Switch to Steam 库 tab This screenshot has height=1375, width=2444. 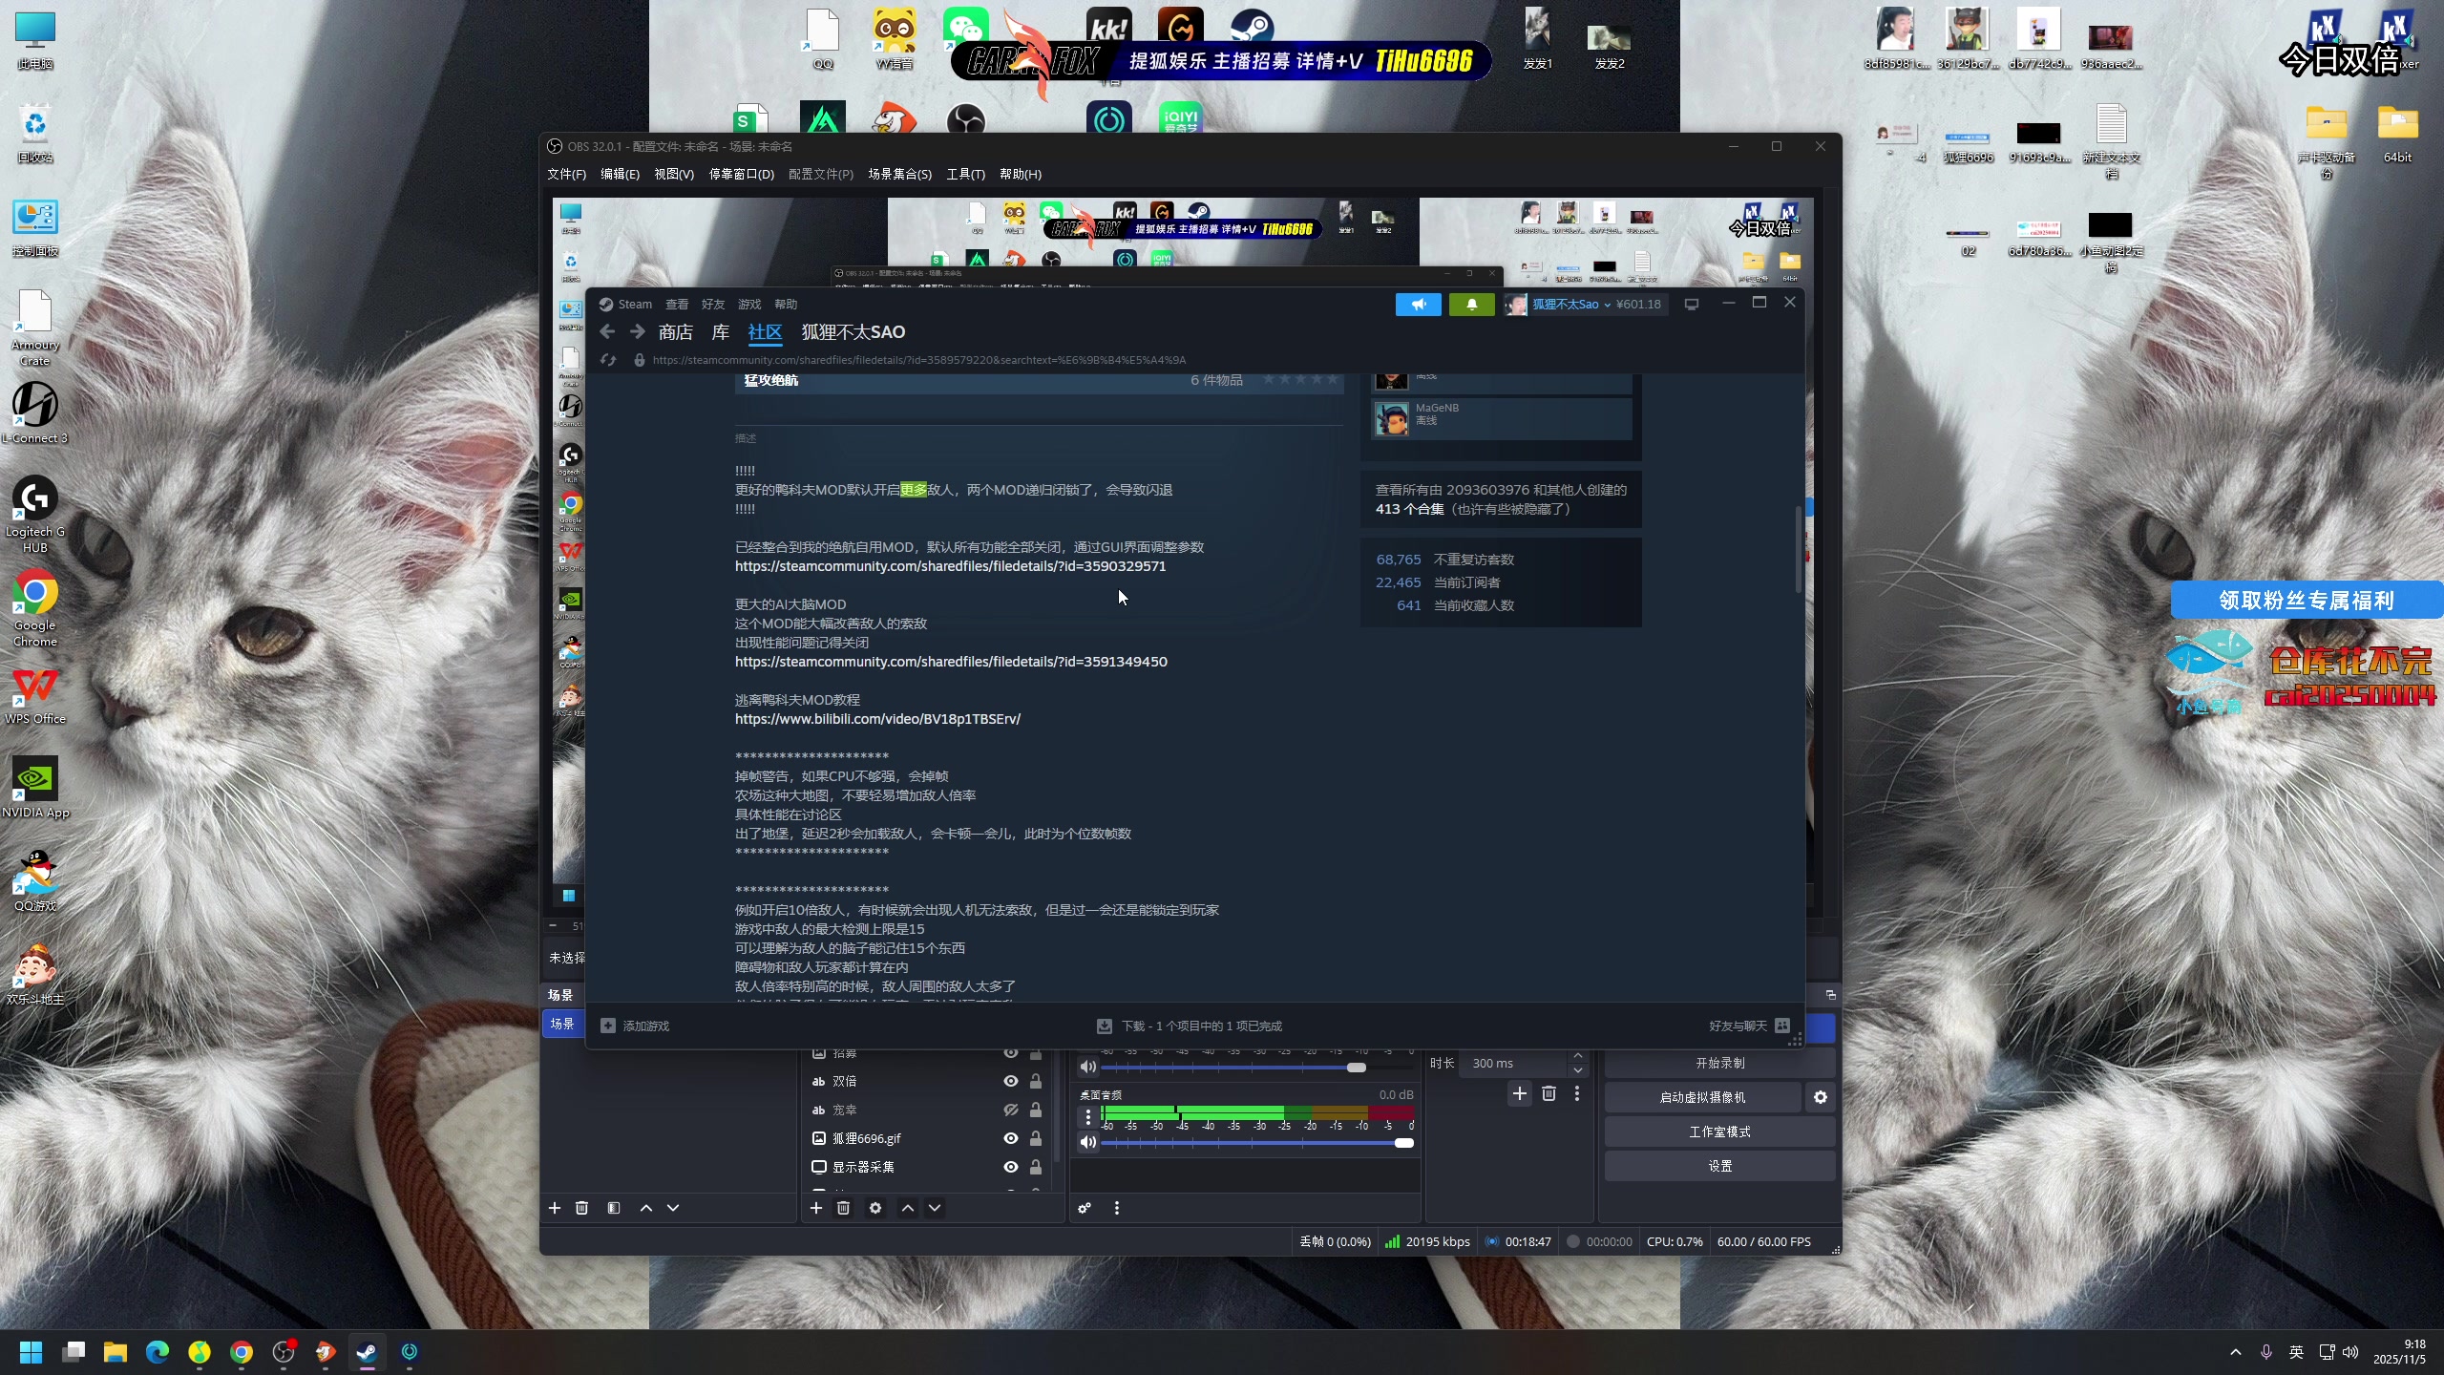[720, 332]
